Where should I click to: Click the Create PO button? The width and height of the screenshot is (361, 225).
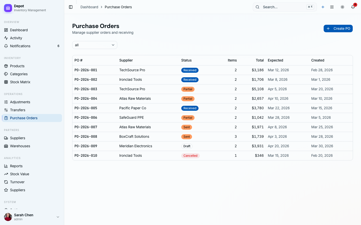click(x=338, y=28)
